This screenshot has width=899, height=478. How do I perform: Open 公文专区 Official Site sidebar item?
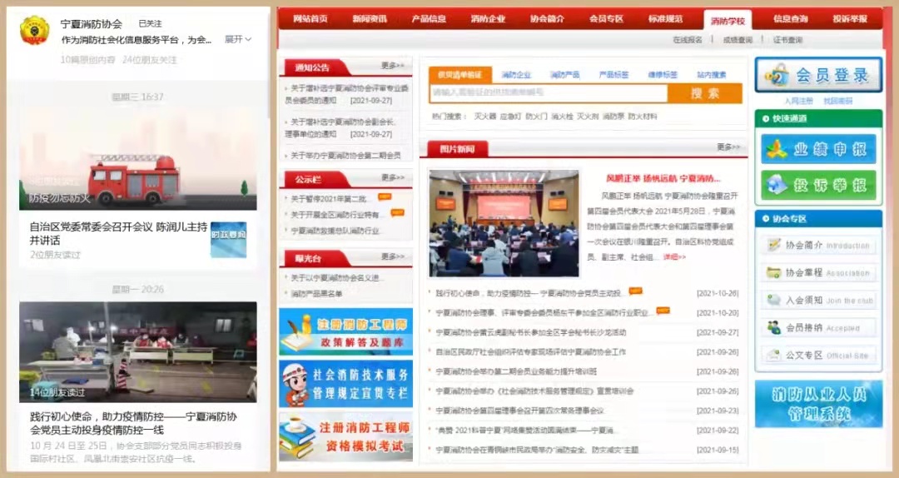[x=818, y=356]
